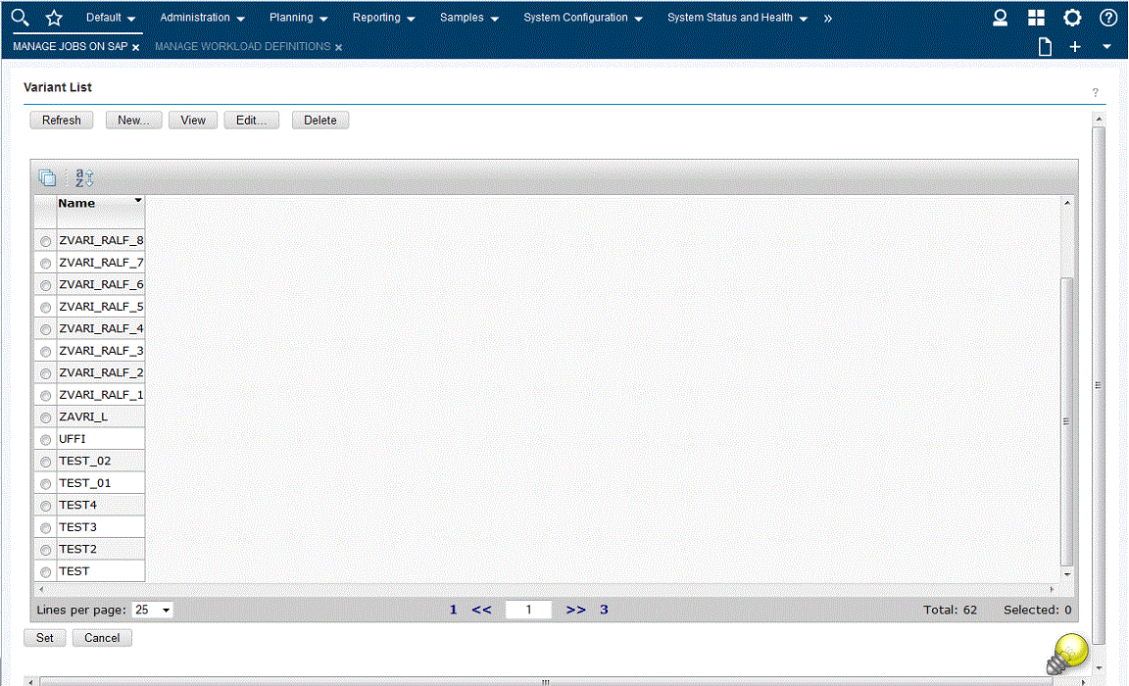
Task: Click the document icon in the tab bar
Action: 1044,46
